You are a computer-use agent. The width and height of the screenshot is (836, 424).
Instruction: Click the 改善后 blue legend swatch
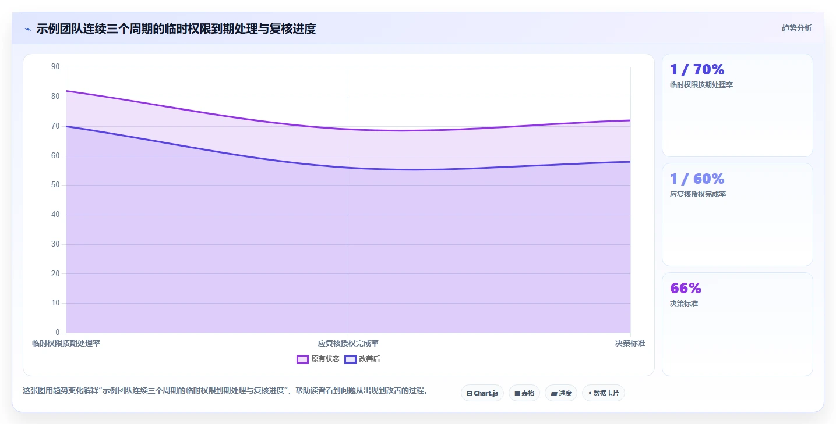(x=350, y=359)
